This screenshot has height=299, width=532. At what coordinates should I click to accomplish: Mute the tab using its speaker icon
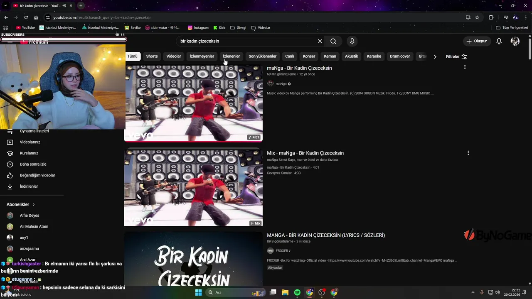pos(64,5)
